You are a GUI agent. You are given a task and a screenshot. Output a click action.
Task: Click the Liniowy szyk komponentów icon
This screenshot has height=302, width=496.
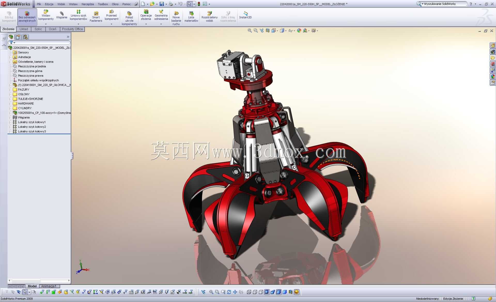coord(79,12)
